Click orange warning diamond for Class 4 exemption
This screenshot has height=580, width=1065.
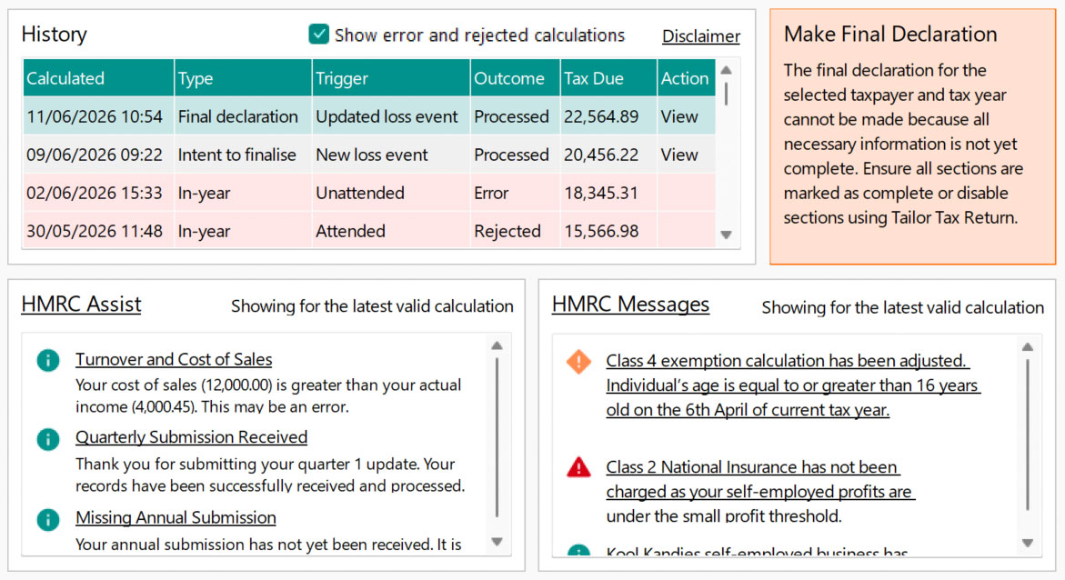(578, 362)
